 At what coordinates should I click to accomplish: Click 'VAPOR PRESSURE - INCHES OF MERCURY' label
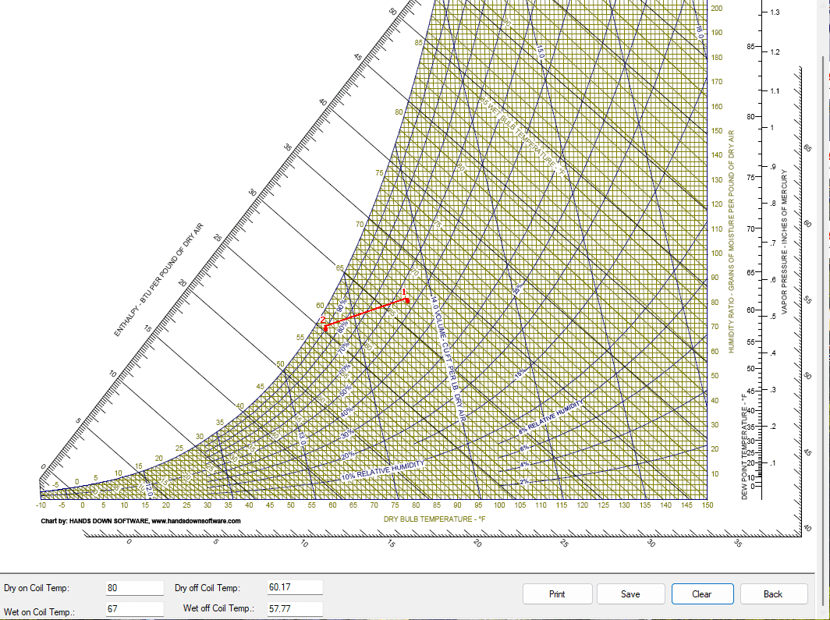(785, 242)
